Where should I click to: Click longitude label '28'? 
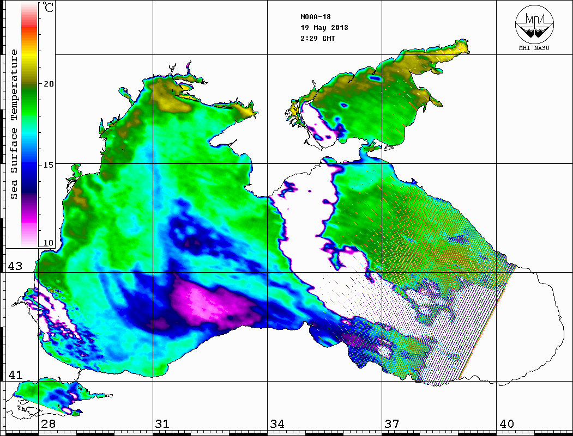click(48, 424)
